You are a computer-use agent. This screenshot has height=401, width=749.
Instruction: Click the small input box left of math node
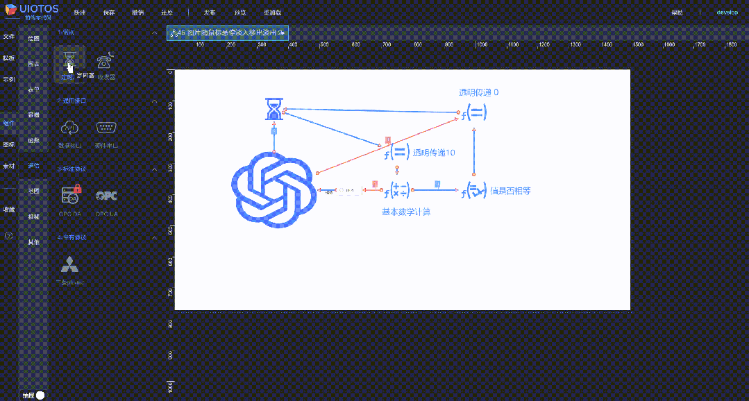pos(349,191)
